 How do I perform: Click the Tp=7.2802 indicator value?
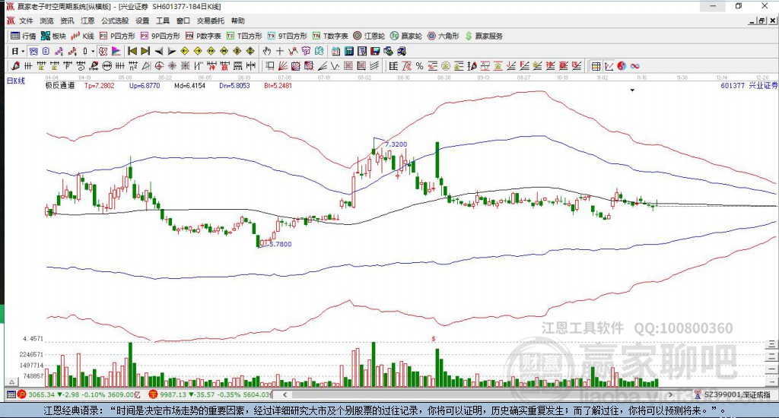100,85
